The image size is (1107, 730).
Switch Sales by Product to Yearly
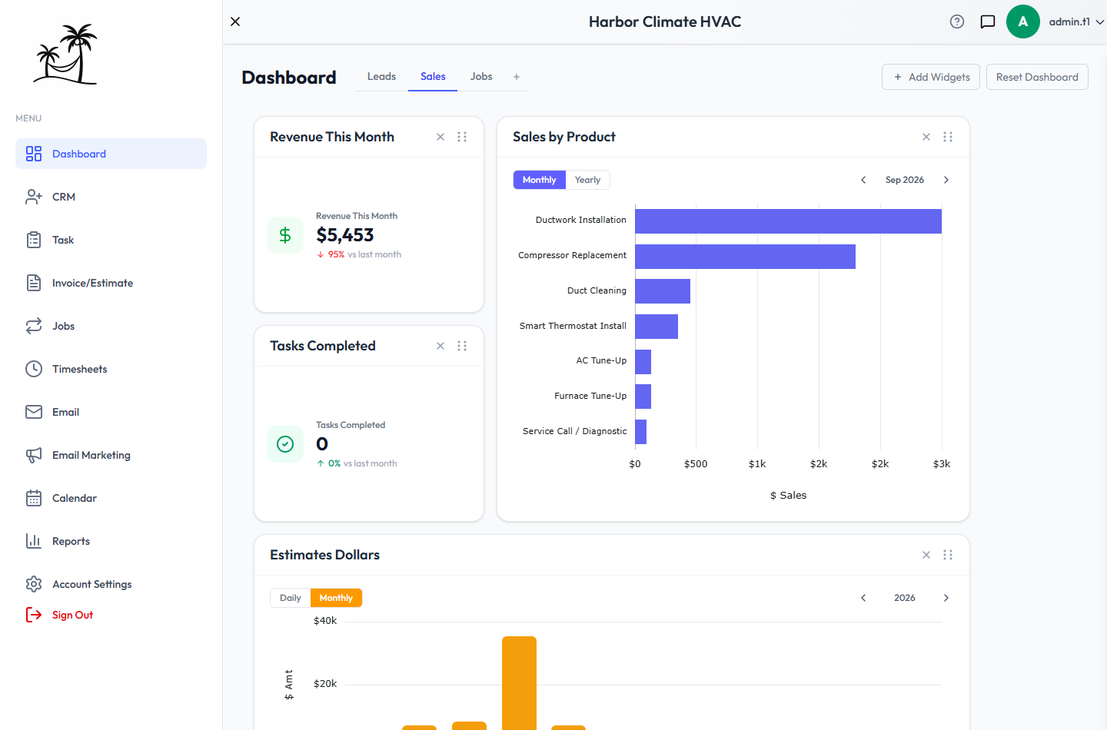[587, 180]
